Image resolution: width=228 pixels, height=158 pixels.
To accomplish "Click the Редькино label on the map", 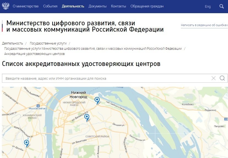I will click(x=210, y=110).
